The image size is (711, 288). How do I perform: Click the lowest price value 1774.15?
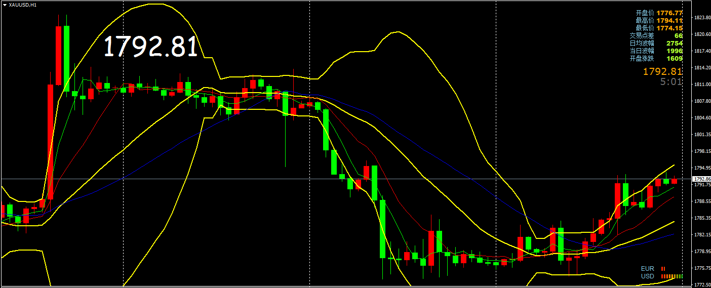point(669,28)
